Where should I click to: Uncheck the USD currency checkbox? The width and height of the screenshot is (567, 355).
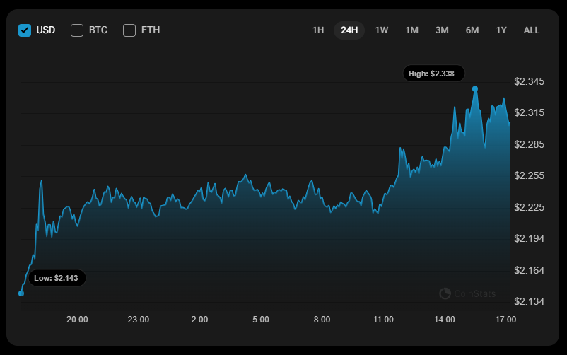[x=25, y=30]
